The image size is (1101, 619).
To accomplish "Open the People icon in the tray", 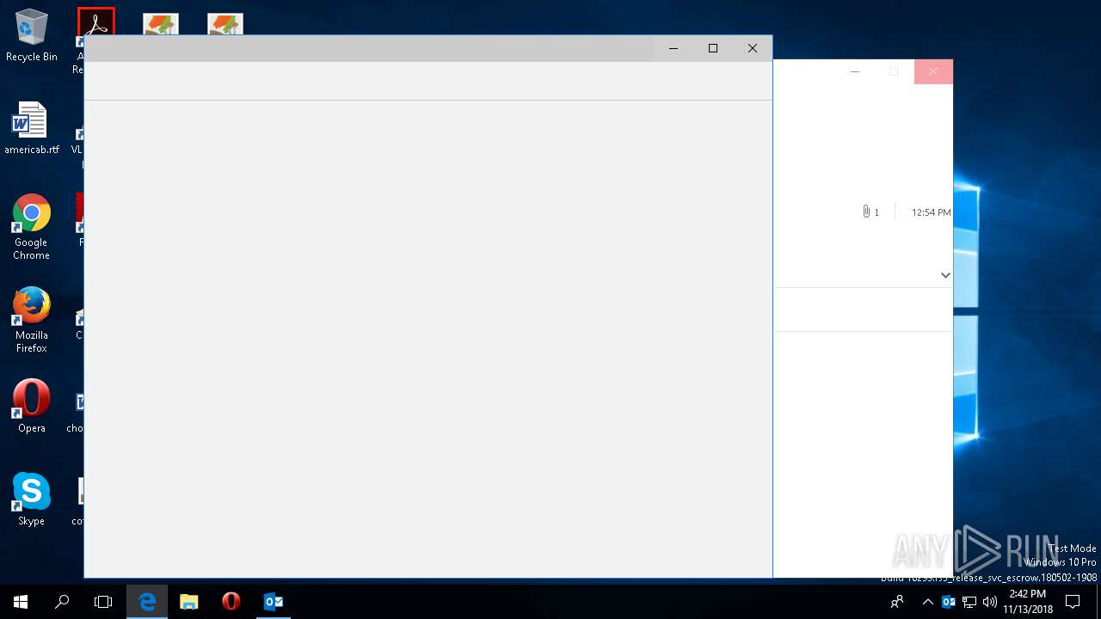I will (897, 602).
